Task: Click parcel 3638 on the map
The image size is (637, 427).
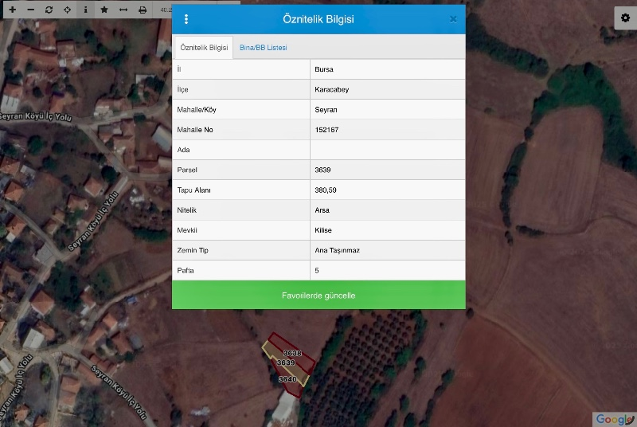Action: click(292, 353)
